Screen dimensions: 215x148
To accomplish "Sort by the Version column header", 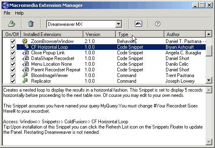I will pyautogui.click(x=100, y=34).
